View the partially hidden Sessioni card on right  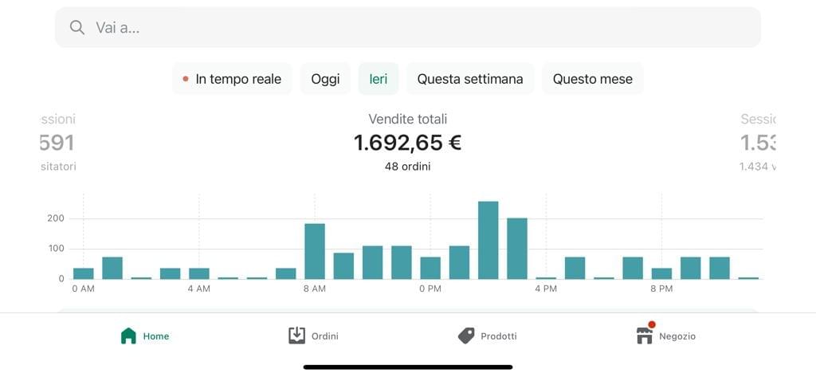tap(758, 143)
